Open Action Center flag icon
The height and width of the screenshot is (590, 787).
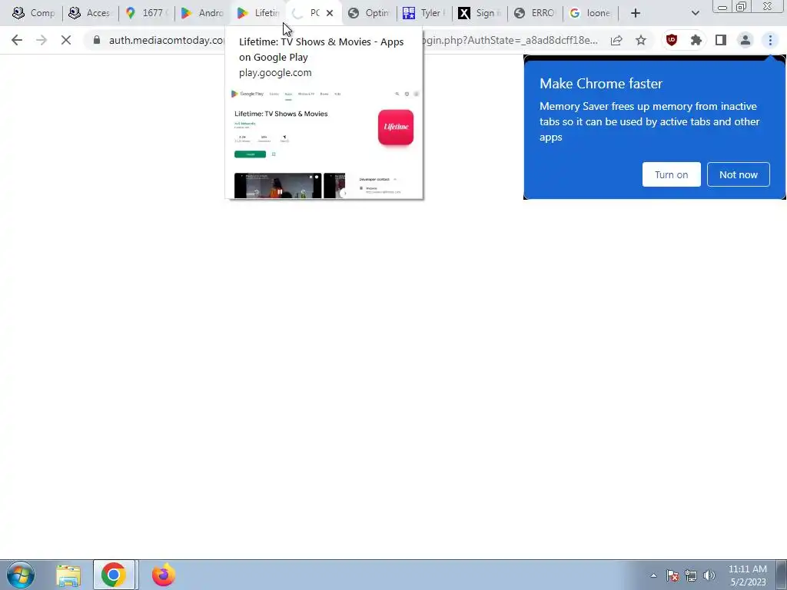(672, 575)
